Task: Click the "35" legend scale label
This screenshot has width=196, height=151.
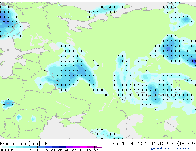Action: point(74,150)
